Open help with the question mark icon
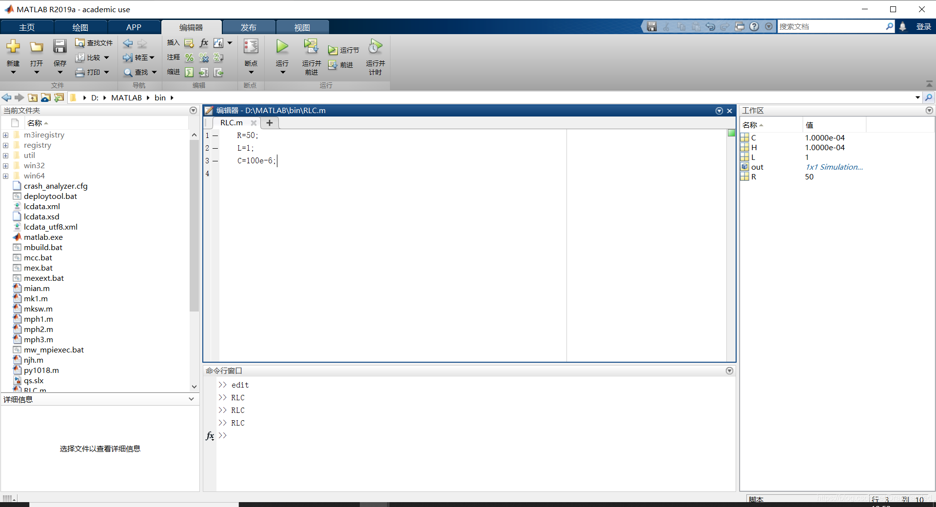Image resolution: width=936 pixels, height=507 pixels. click(754, 27)
